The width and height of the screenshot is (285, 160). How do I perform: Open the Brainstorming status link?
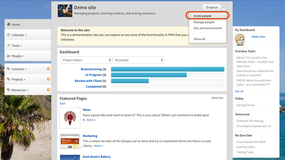(x=91, y=69)
